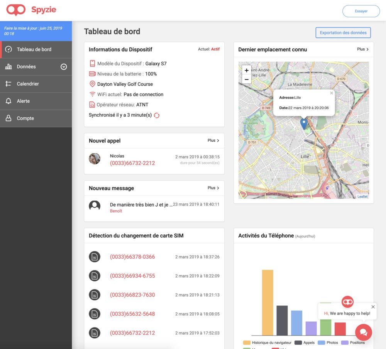Expand Plus in Nouvel appel card

(x=213, y=141)
